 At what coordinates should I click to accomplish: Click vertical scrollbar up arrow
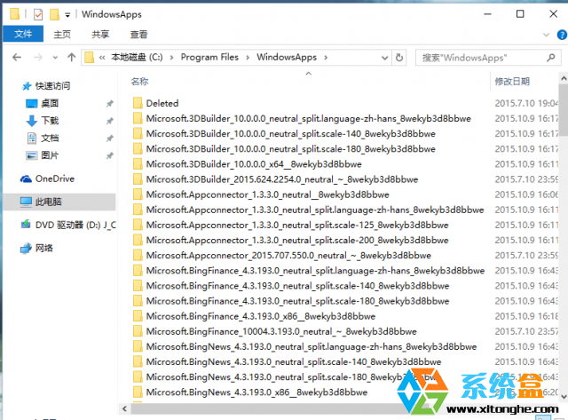point(564,78)
